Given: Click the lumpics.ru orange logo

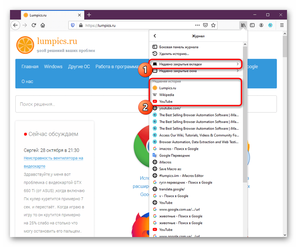Looking at the screenshot, I should point(25,45).
